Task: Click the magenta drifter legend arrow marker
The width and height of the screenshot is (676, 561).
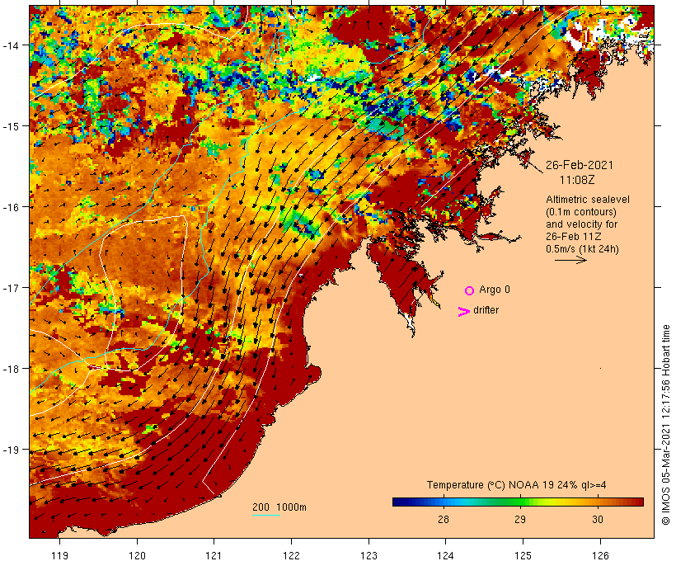Action: [x=463, y=312]
